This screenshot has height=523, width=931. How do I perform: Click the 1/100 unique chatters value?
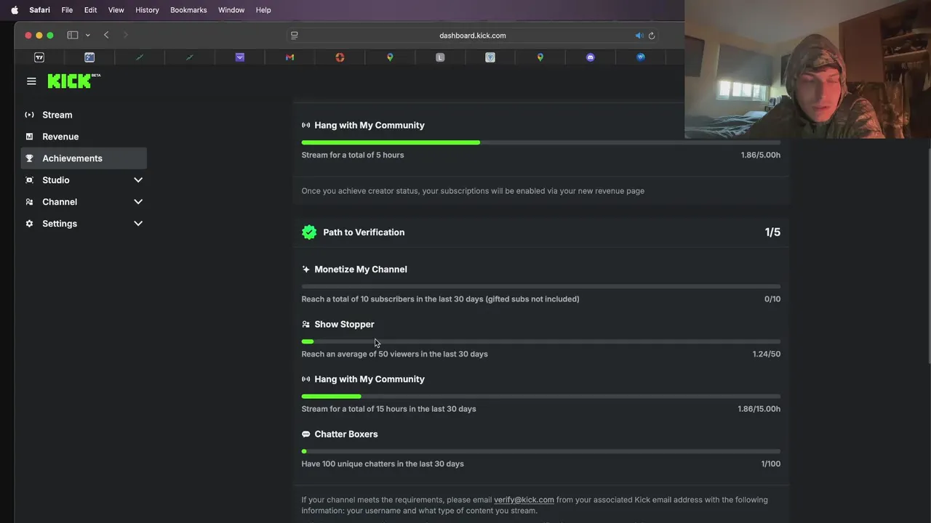click(x=771, y=463)
